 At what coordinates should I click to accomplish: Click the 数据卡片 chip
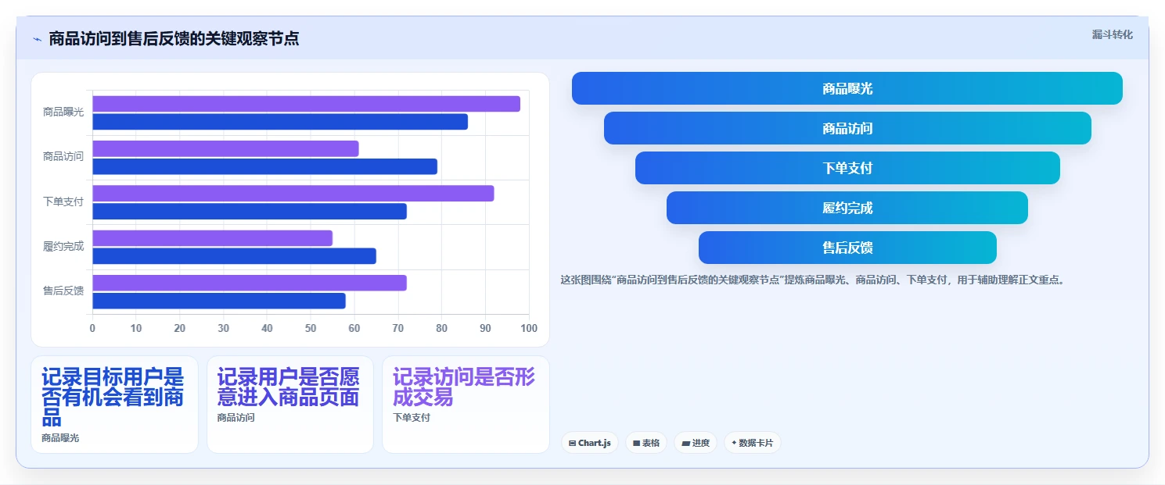[x=752, y=443]
